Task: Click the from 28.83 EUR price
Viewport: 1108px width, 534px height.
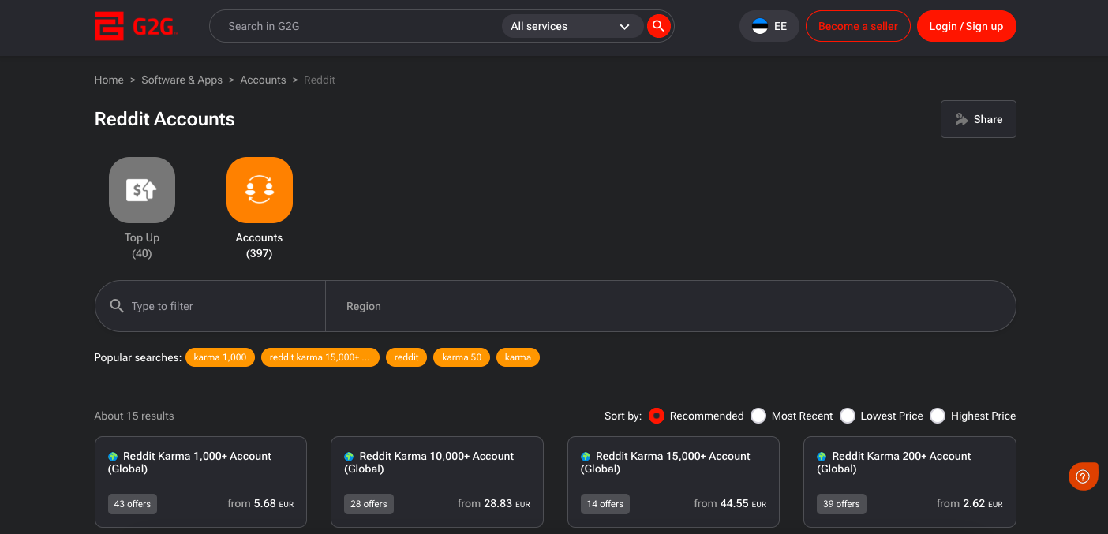Action: [x=494, y=503]
